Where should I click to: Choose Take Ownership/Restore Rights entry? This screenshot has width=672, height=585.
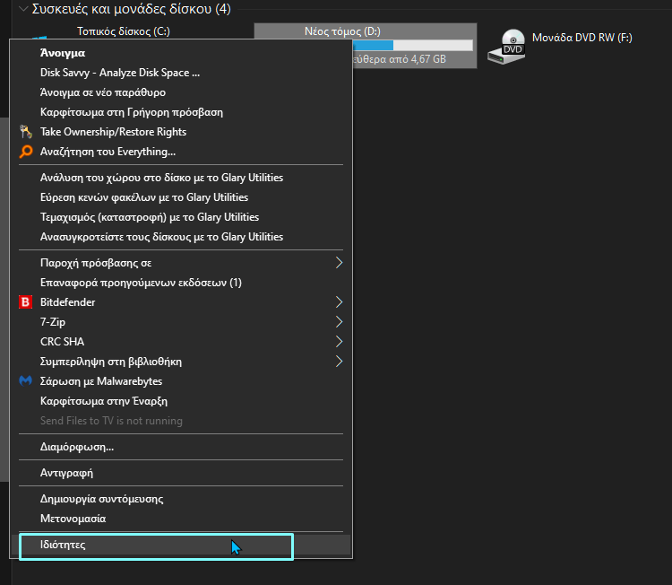pyautogui.click(x=181, y=132)
